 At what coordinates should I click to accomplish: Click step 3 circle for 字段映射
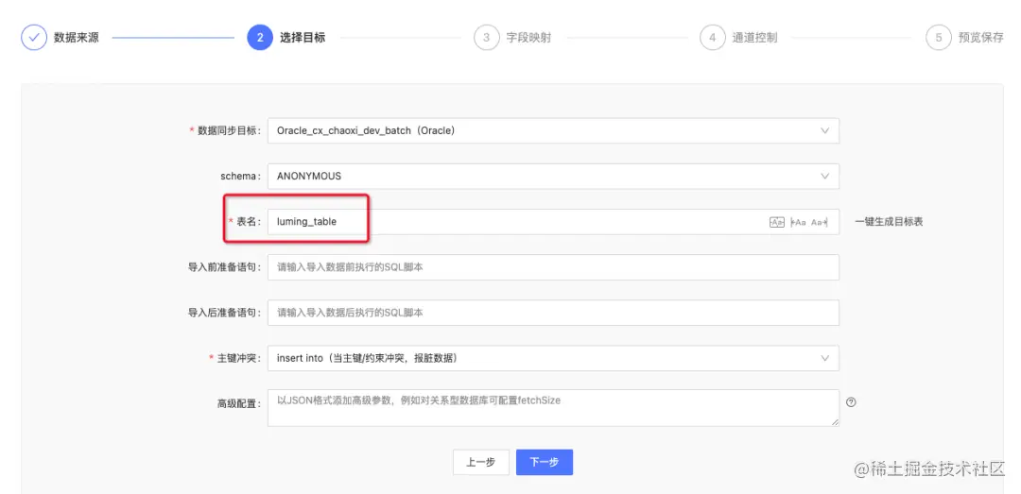(486, 38)
